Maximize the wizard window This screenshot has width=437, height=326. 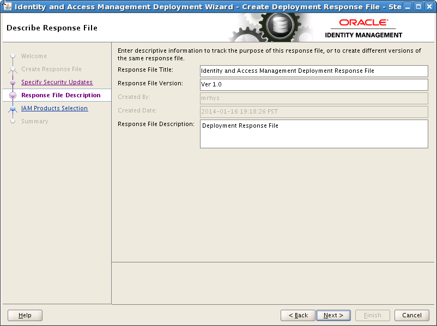[418, 7]
